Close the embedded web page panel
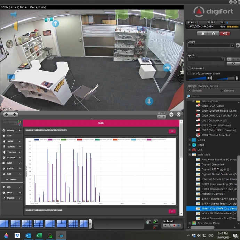240x240 pixels. (x=178, y=115)
